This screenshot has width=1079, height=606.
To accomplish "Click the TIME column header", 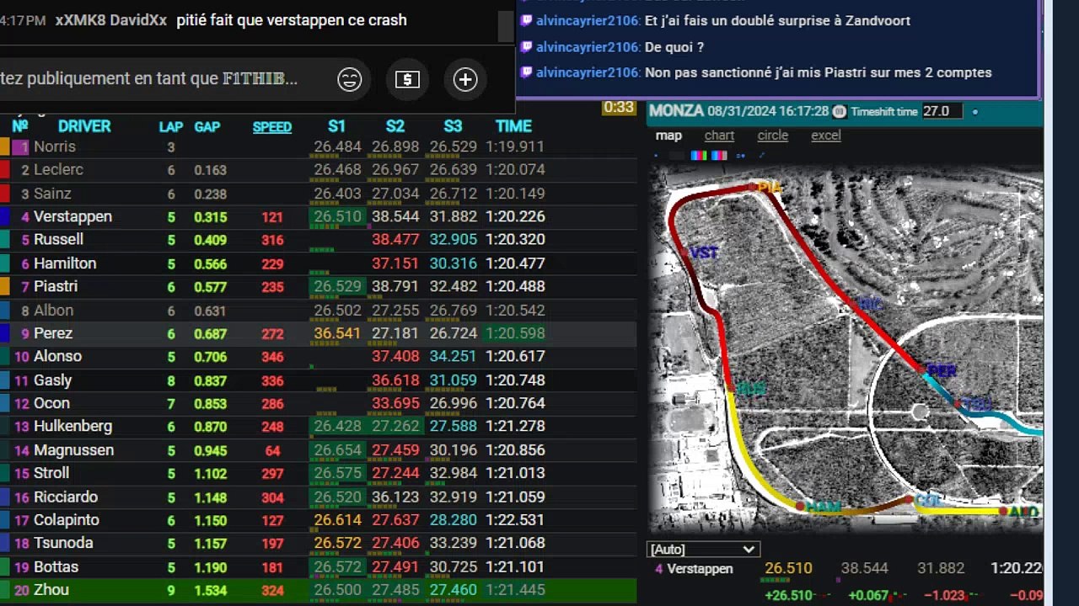I will 513,126.
